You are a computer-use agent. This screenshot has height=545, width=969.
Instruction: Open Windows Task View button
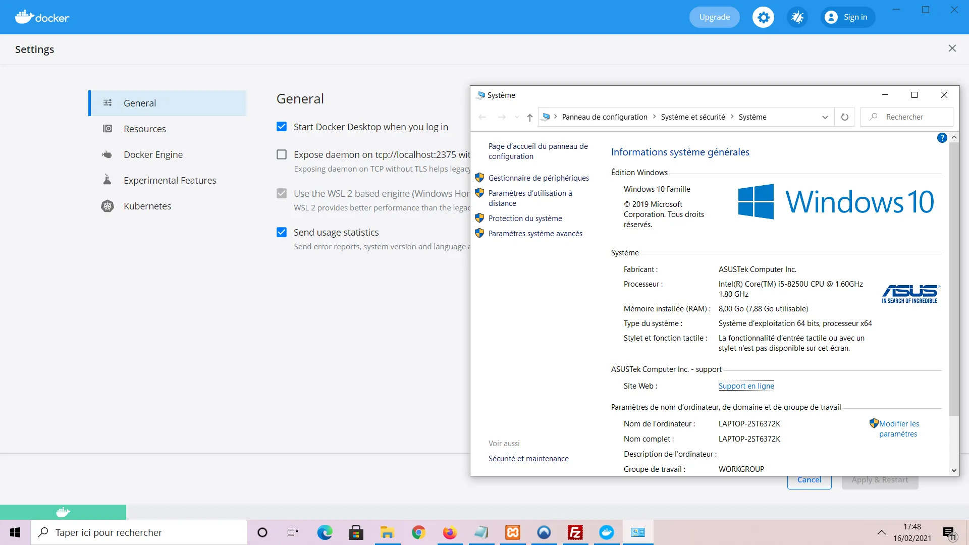(293, 532)
